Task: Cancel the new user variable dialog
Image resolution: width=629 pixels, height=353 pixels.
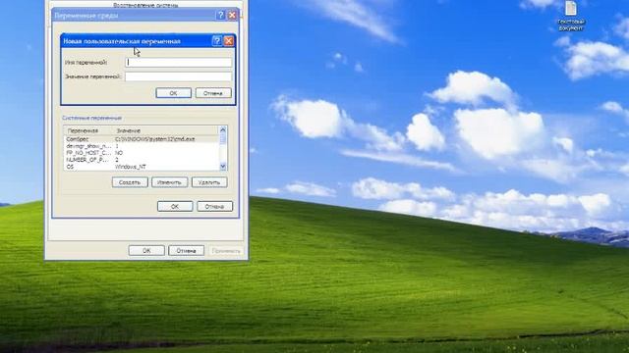Action: tap(213, 93)
